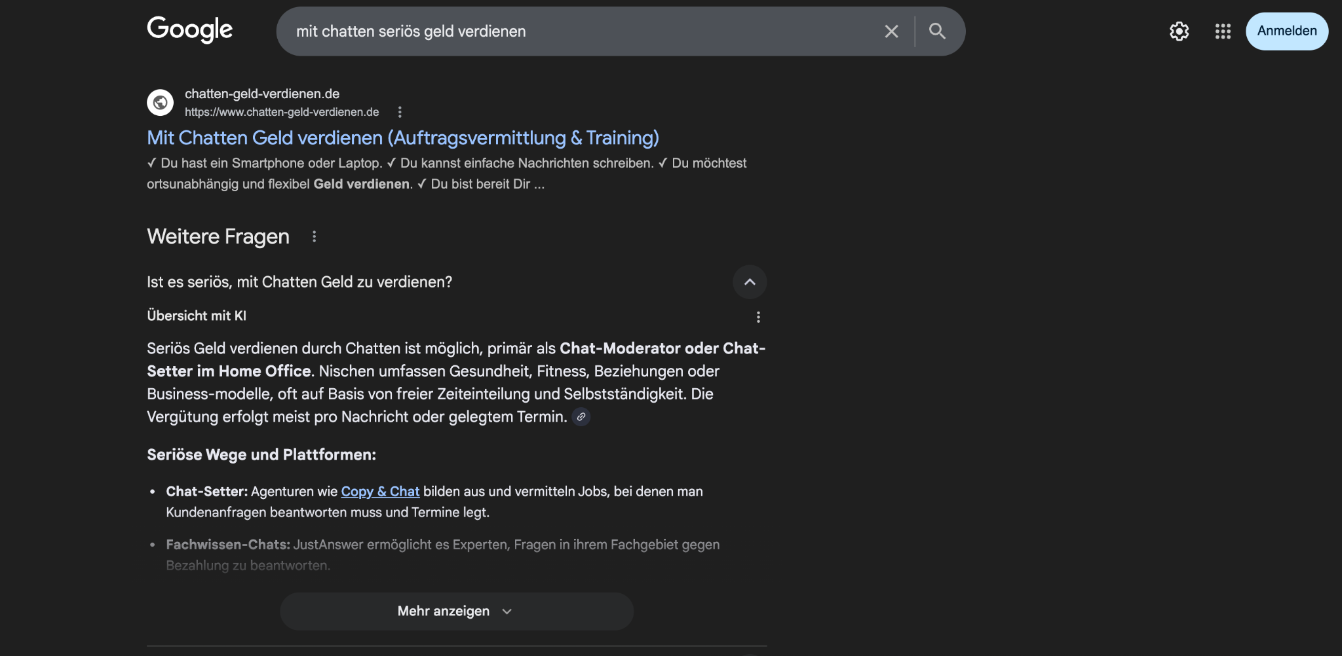
Task: Expand the answer with Mehr anzeigen
Action: click(457, 611)
